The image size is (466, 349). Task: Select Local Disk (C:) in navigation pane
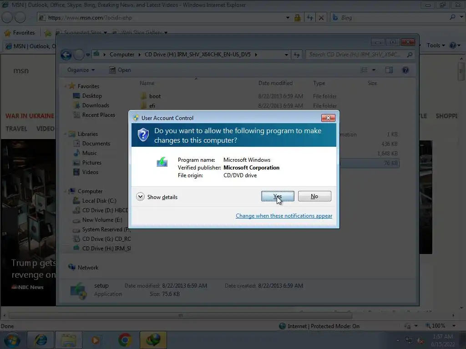point(99,200)
